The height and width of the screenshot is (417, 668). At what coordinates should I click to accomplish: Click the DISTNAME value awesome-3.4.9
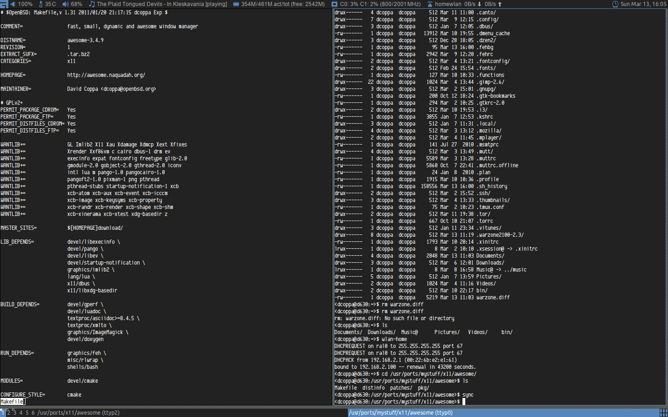85,40
